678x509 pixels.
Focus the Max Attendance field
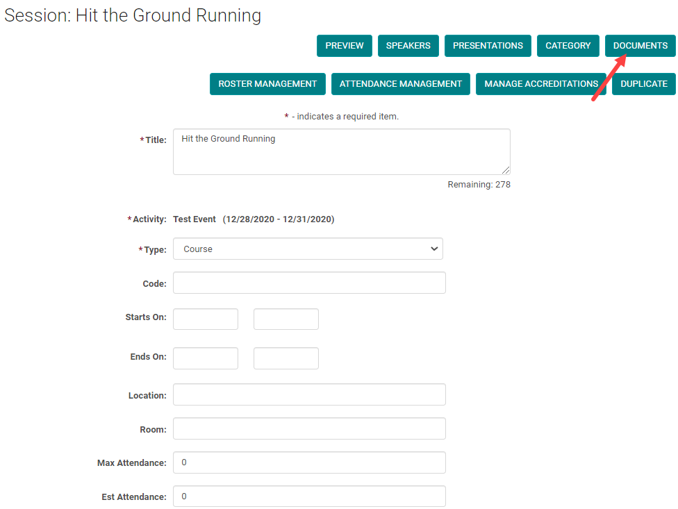[309, 462]
